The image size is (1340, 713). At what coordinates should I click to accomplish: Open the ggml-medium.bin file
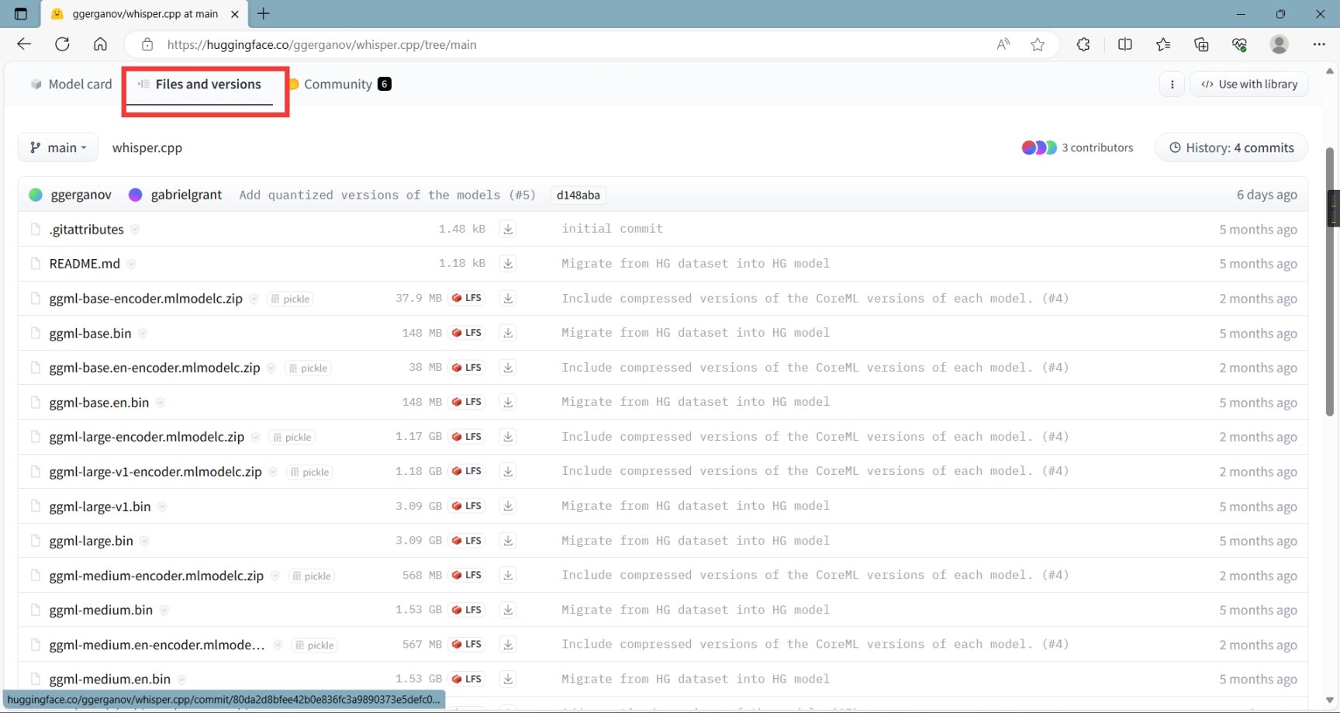pos(101,610)
